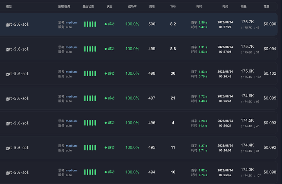Click the 最近状态 column header
Viewport: 282px width, 184px height.
pos(88,7)
